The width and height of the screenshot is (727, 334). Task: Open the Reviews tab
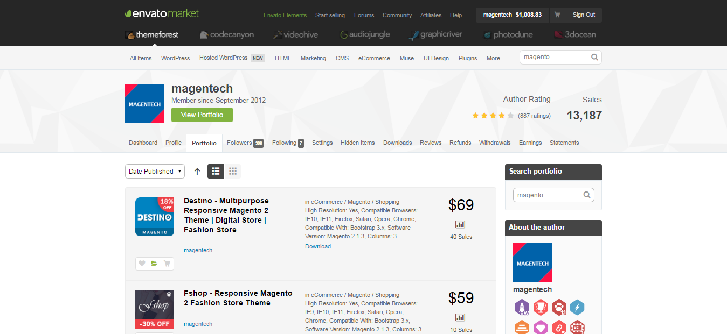(431, 143)
